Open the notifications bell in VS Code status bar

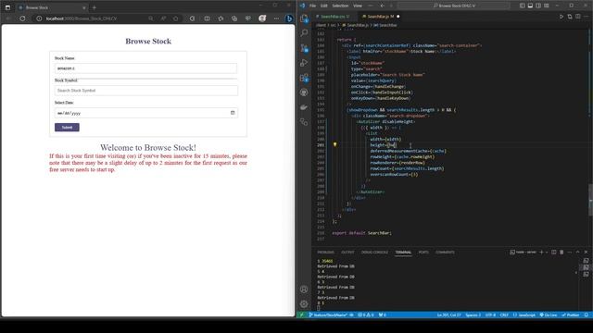pyautogui.click(x=587, y=314)
